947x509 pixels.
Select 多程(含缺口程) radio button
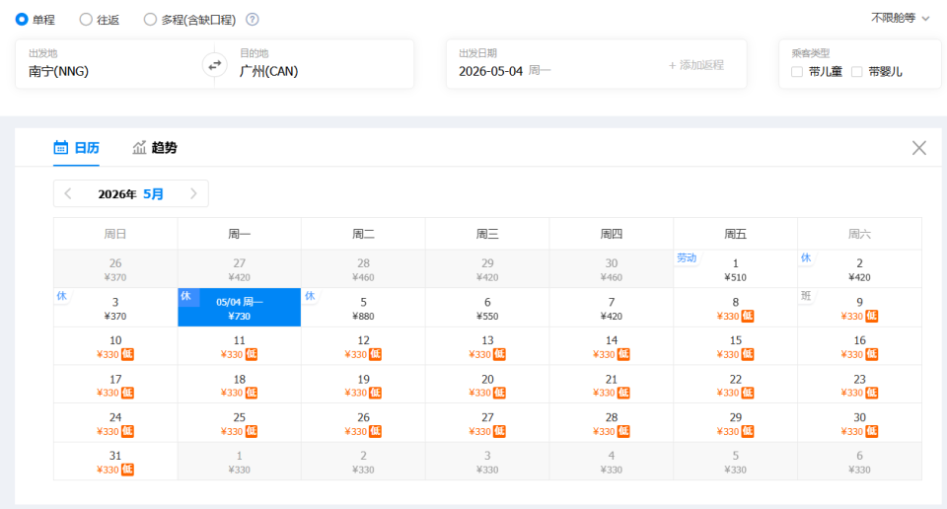[x=150, y=20]
